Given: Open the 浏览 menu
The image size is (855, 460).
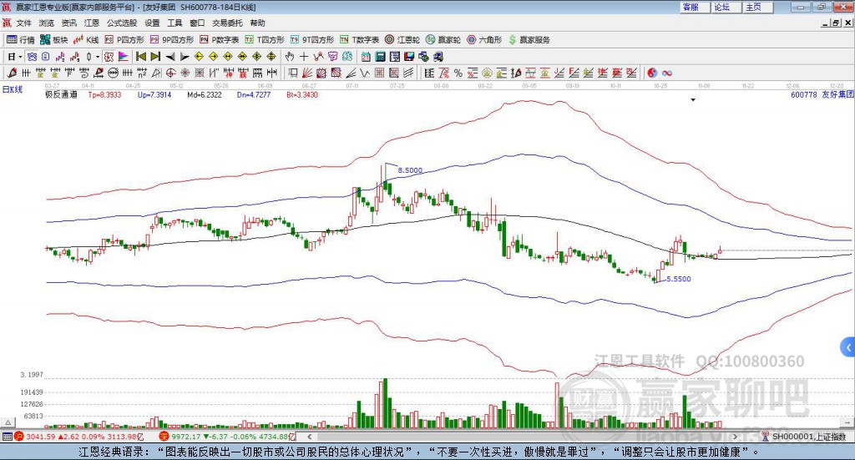Looking at the screenshot, I should (47, 23).
